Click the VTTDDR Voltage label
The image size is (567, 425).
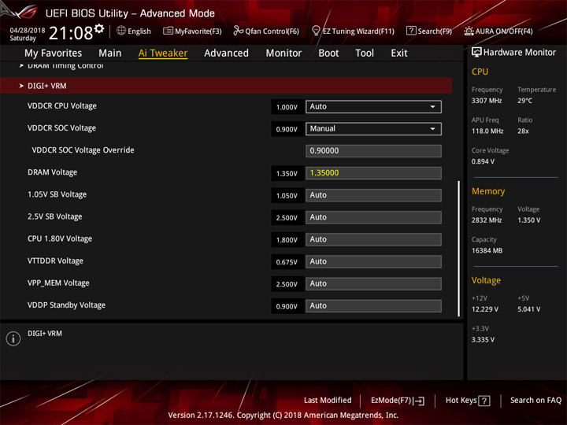click(55, 261)
